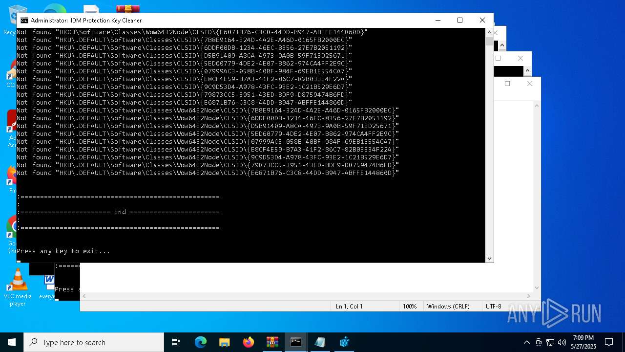Image resolution: width=625 pixels, height=352 pixels.
Task: Click the 'Type here to search' box
Action: pyautogui.click(x=94, y=342)
